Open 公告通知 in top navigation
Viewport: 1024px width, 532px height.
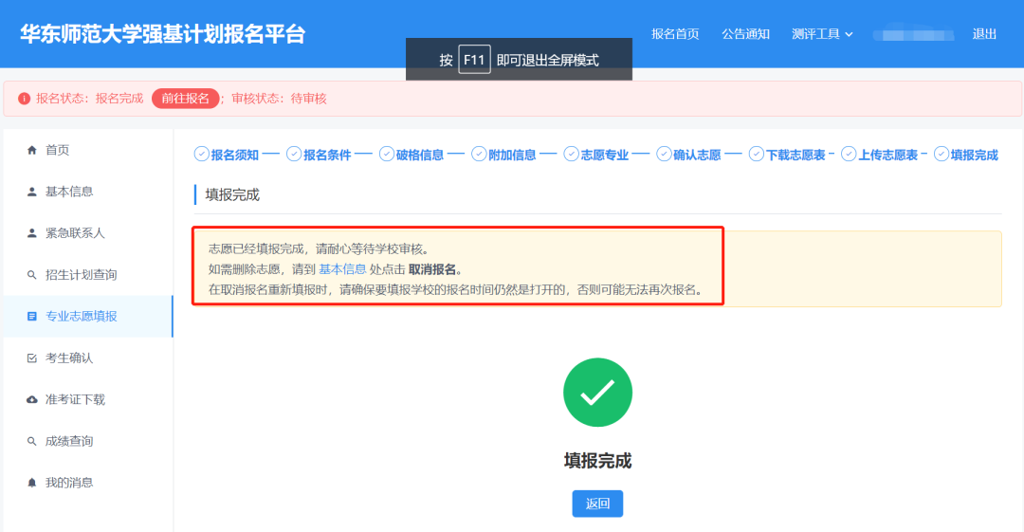point(745,34)
